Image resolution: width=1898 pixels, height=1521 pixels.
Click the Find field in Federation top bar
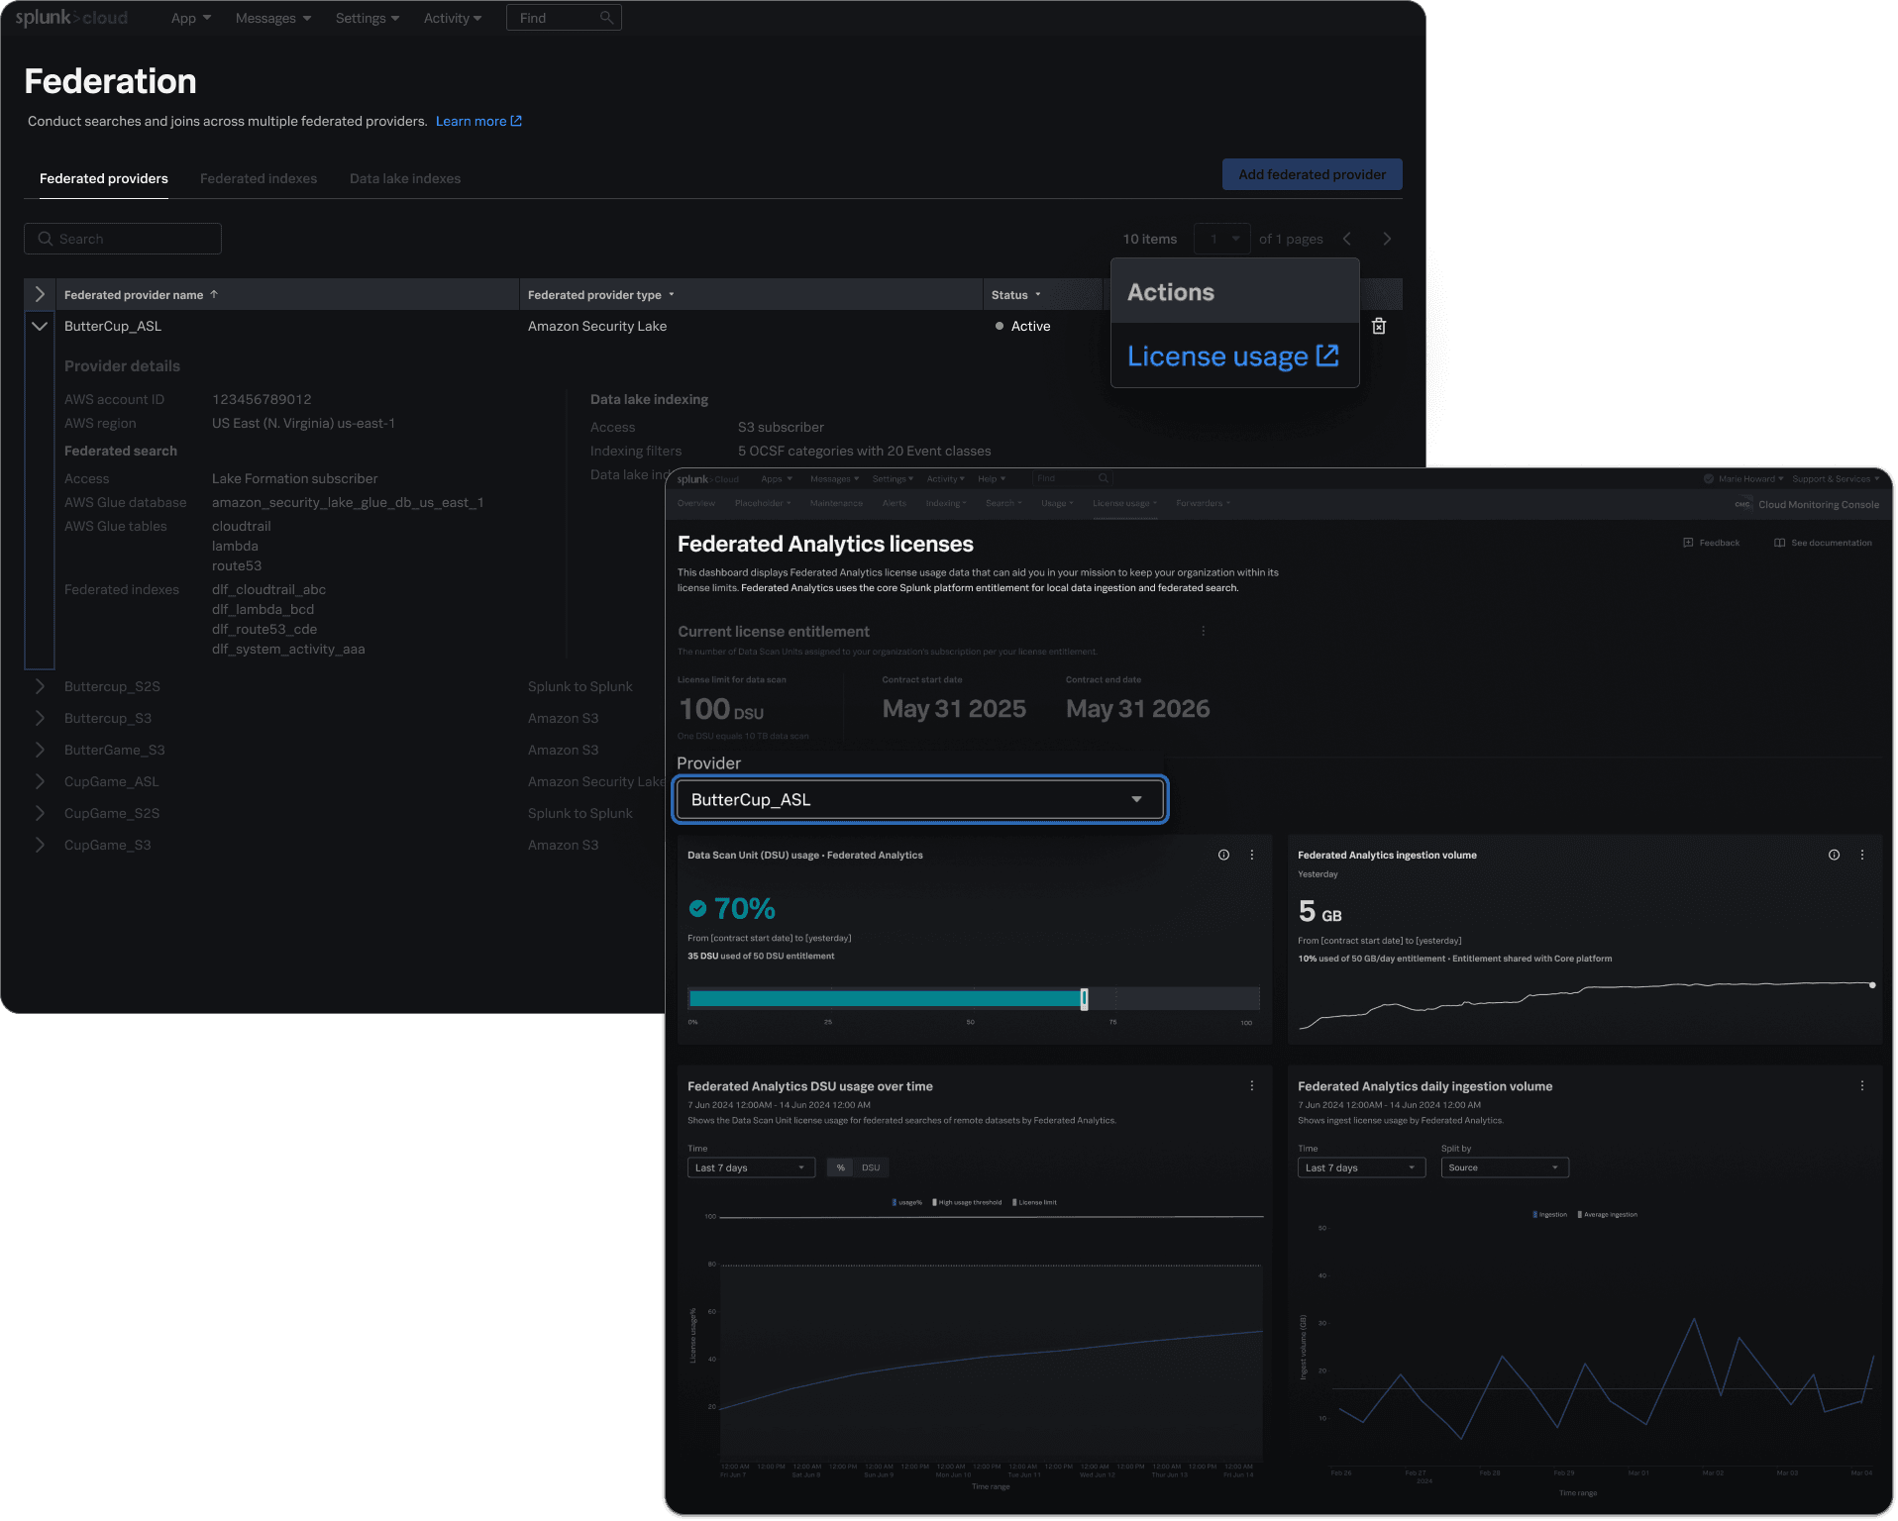564,18
